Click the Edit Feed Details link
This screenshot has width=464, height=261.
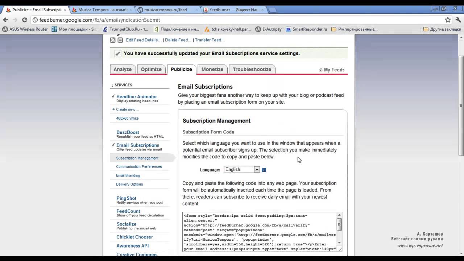coord(143,40)
